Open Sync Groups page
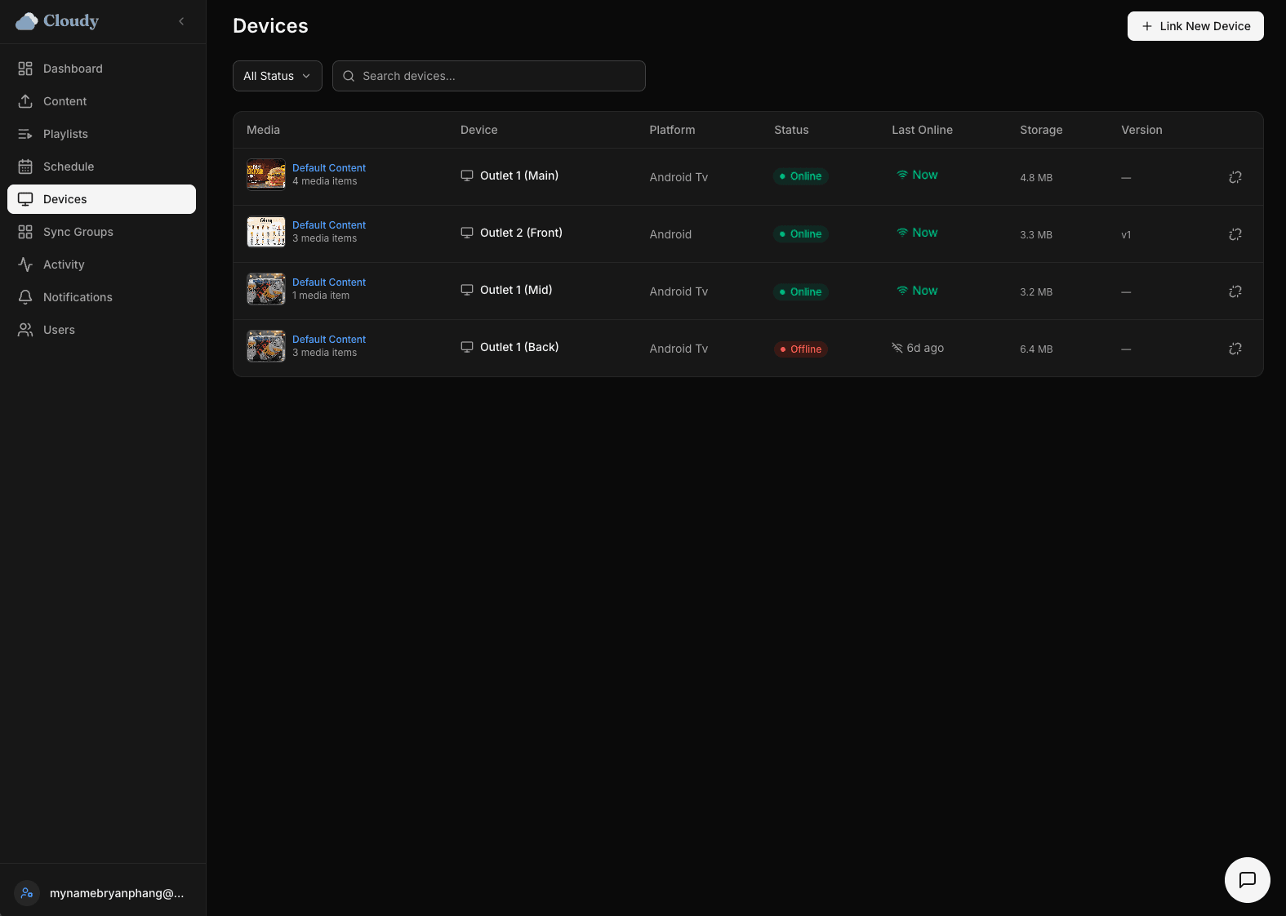This screenshot has height=916, width=1286. (x=101, y=232)
